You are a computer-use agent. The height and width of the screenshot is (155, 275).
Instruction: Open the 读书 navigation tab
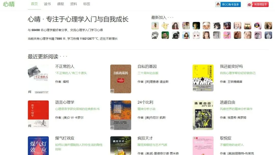pyautogui.click(x=47, y=4)
